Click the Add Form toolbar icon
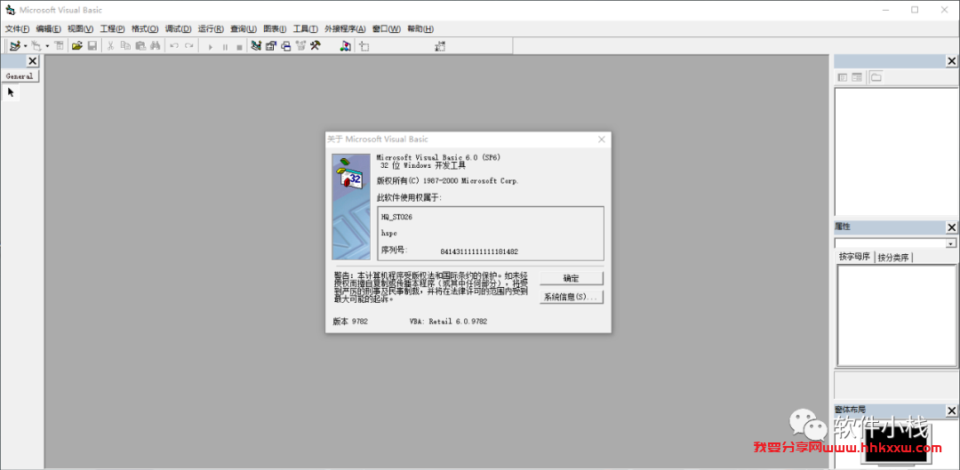 [36, 46]
